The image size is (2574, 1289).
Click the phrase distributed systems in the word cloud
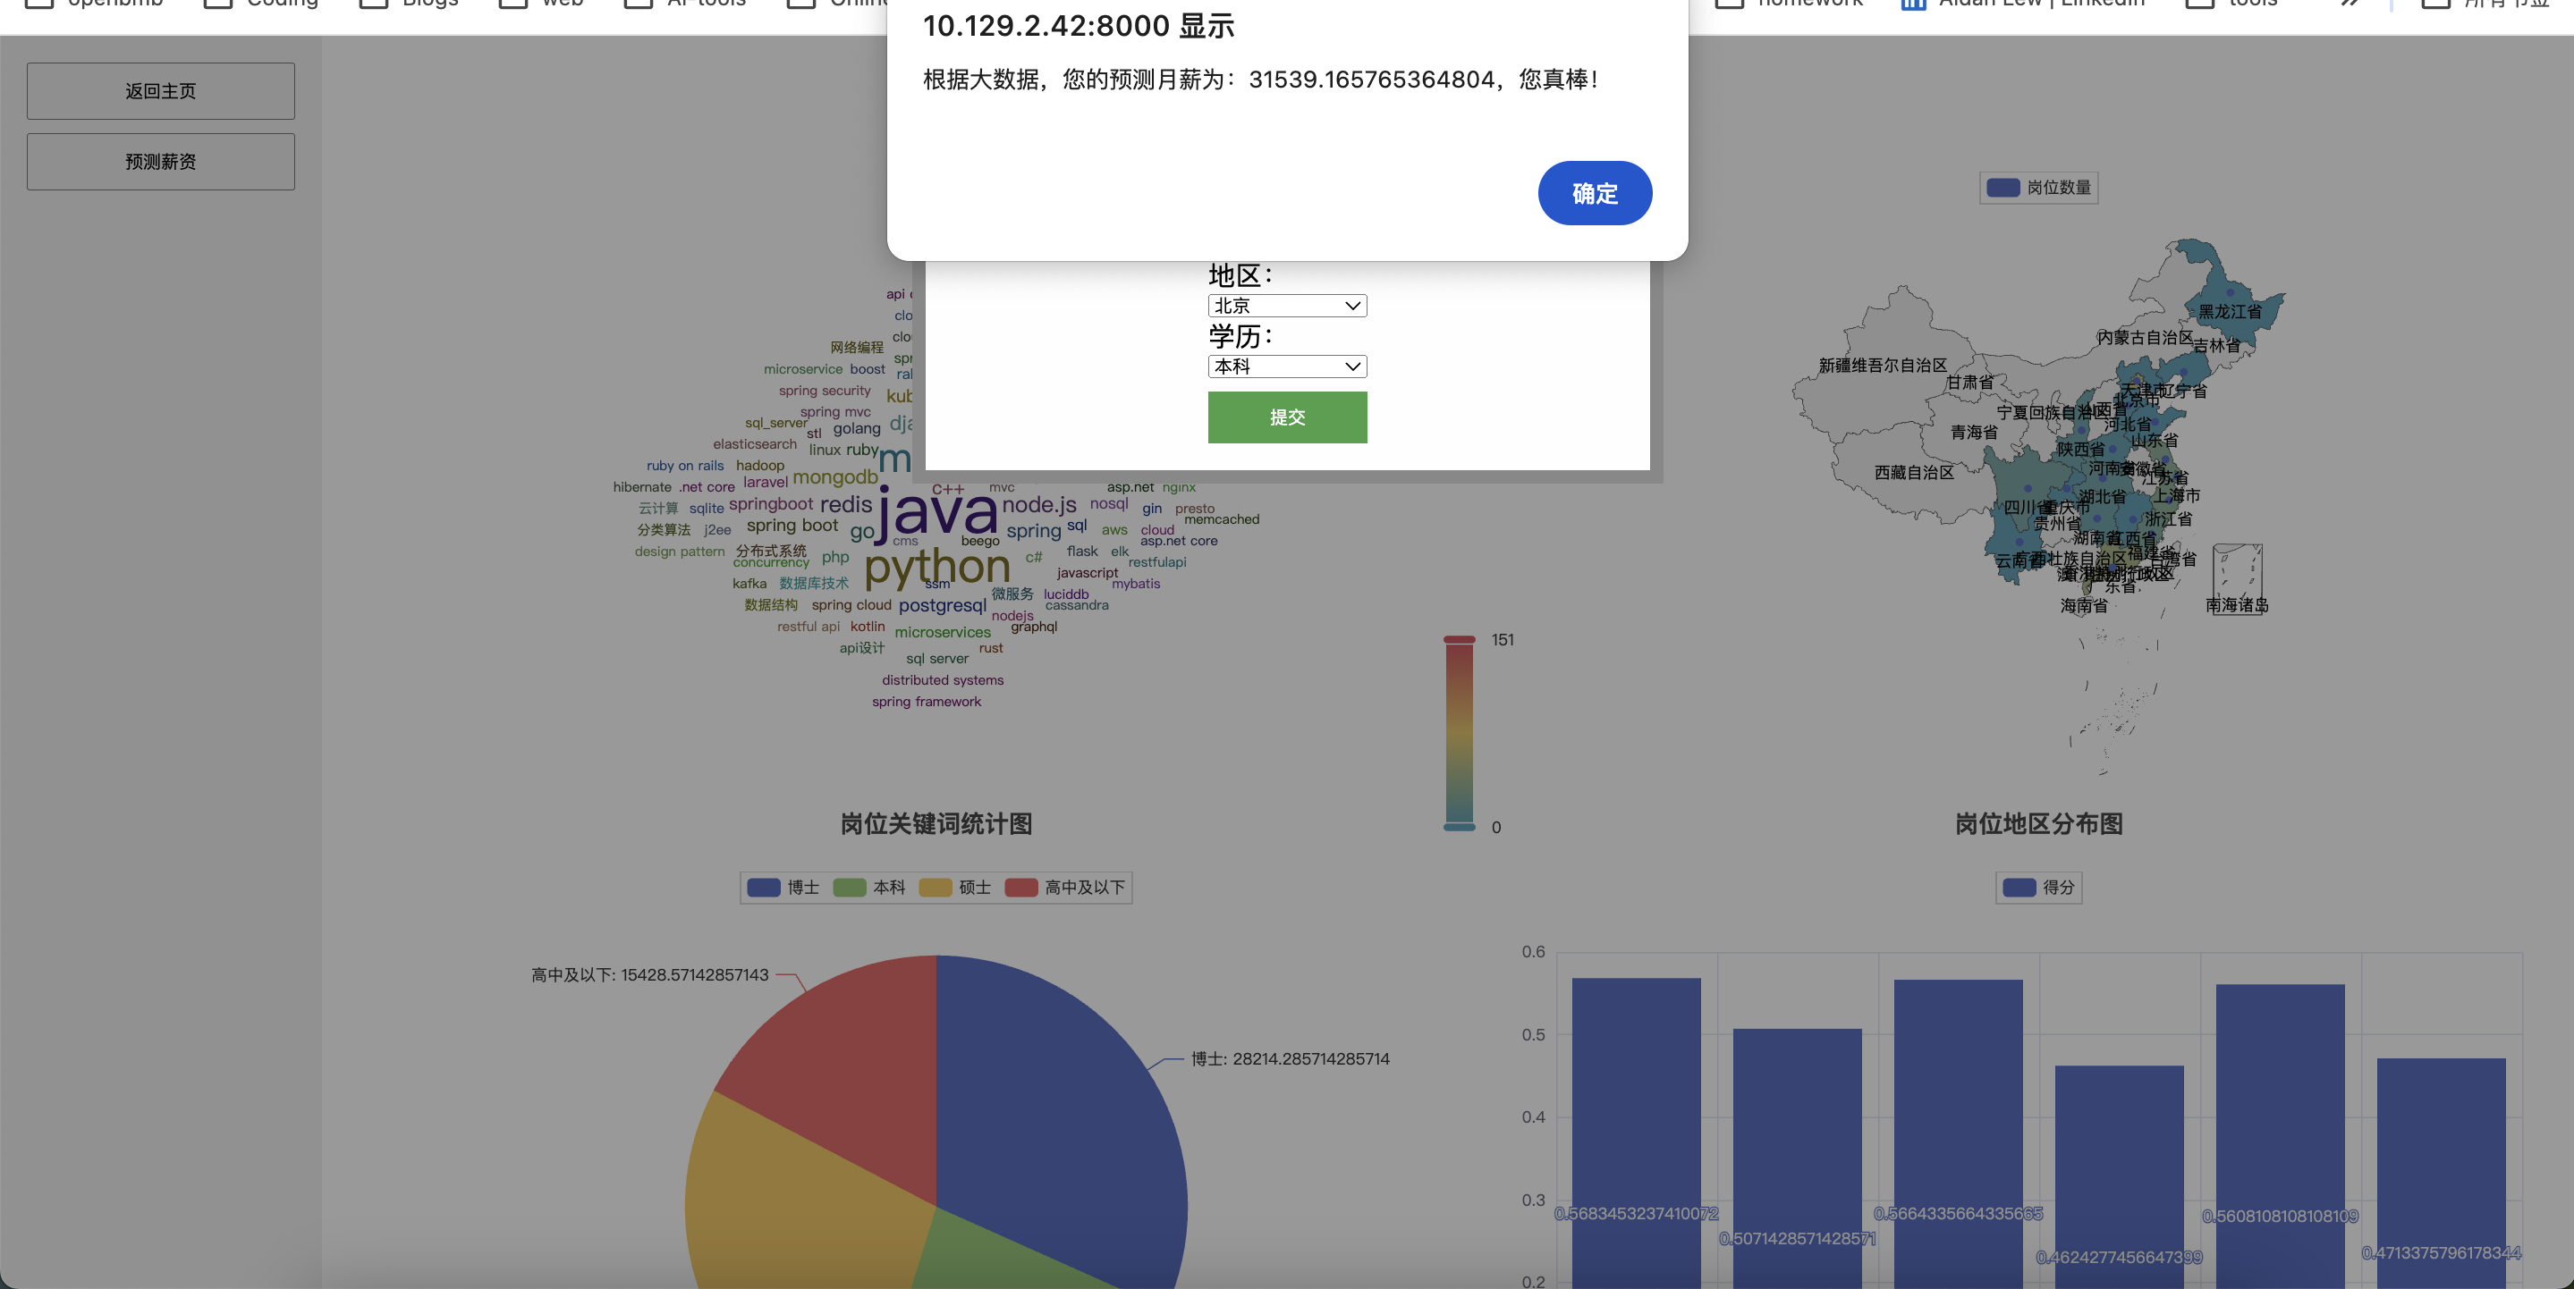pos(943,680)
